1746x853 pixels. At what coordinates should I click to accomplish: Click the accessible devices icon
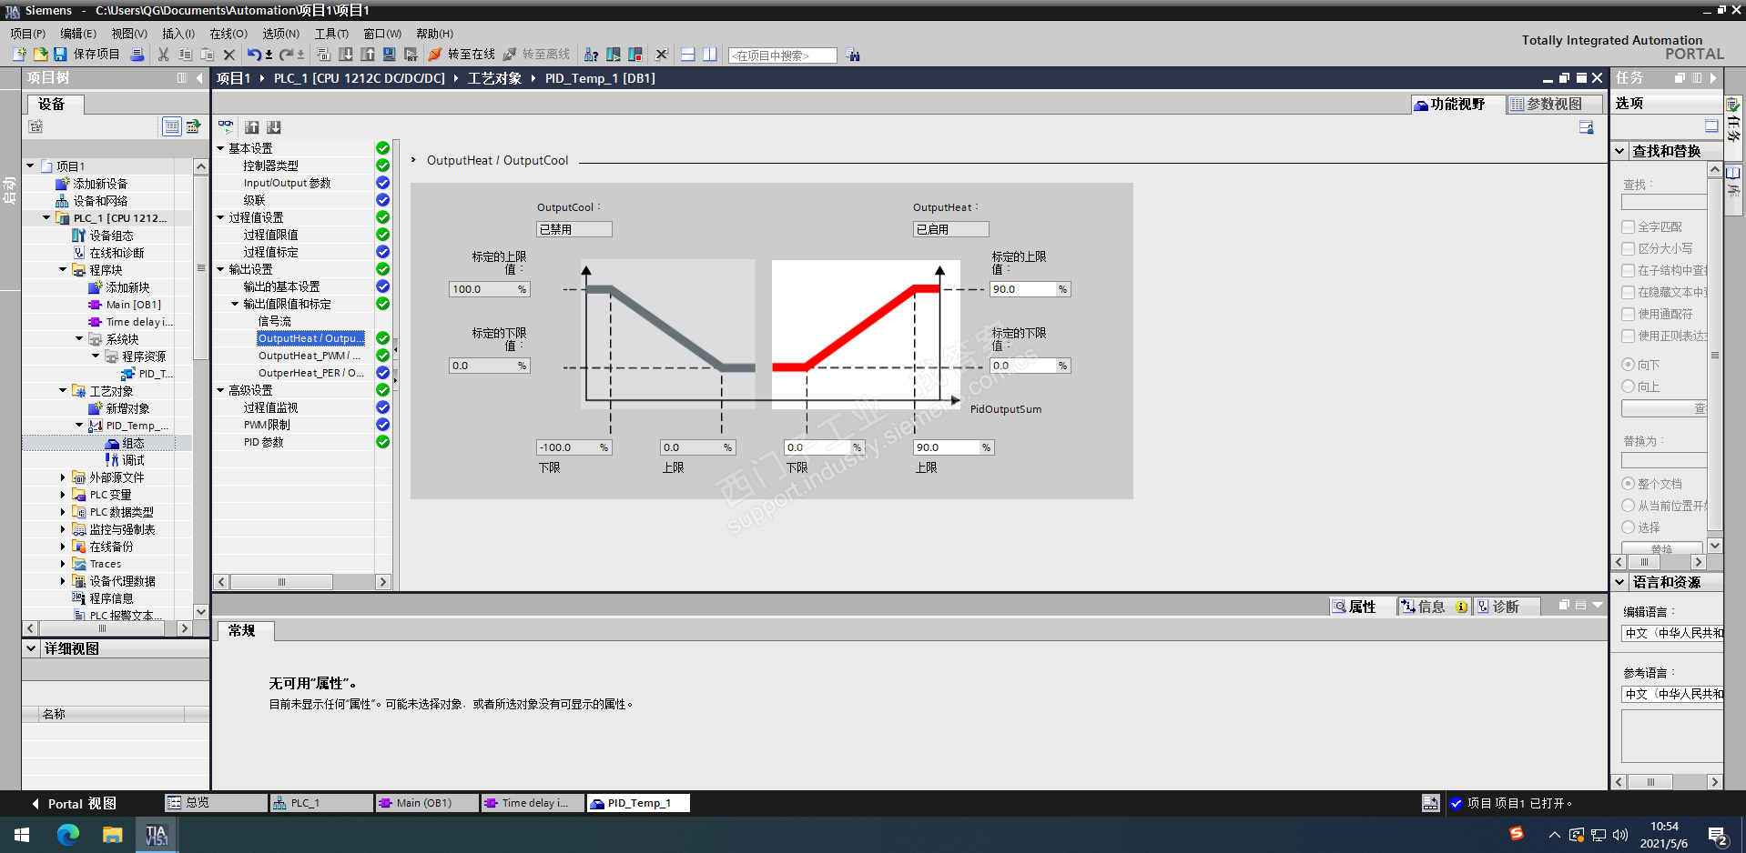point(591,55)
